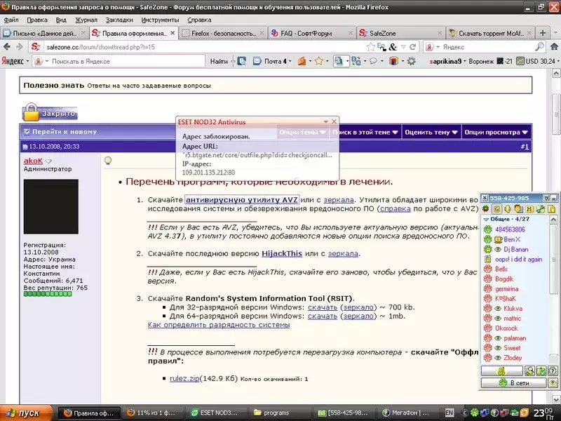Open ICQ status dropdown В сети
The height and width of the screenshot is (421, 561).
[514, 382]
